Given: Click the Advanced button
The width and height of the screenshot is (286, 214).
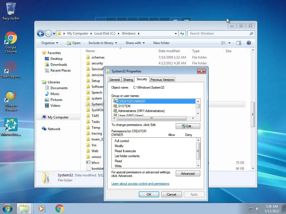Looking at the screenshot, I should pyautogui.click(x=188, y=173).
